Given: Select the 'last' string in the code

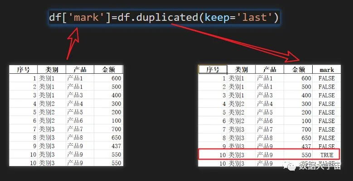Looking at the screenshot, I should [x=254, y=17].
